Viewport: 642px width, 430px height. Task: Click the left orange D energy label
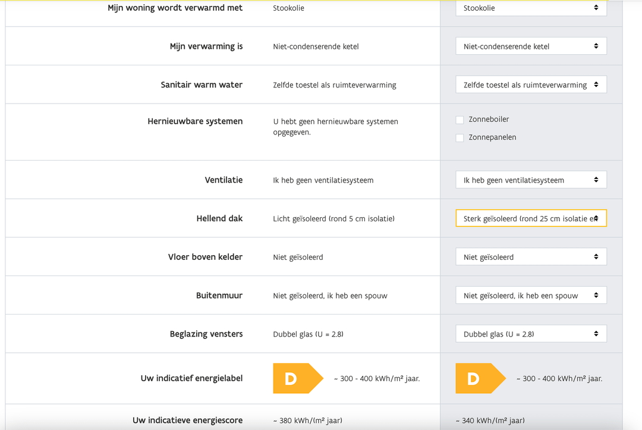pos(298,378)
